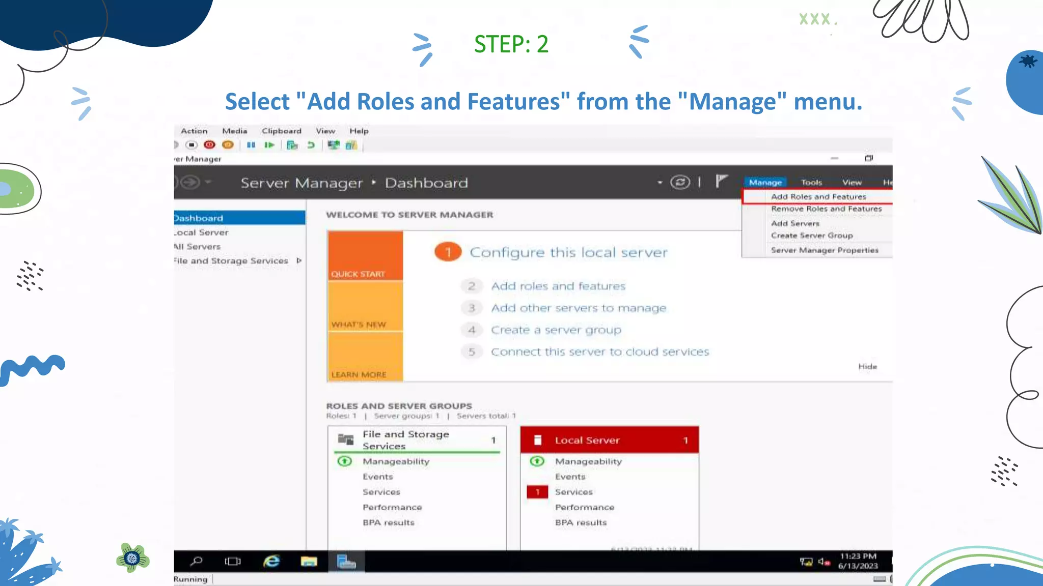Click the network icon in system tray

(806, 562)
